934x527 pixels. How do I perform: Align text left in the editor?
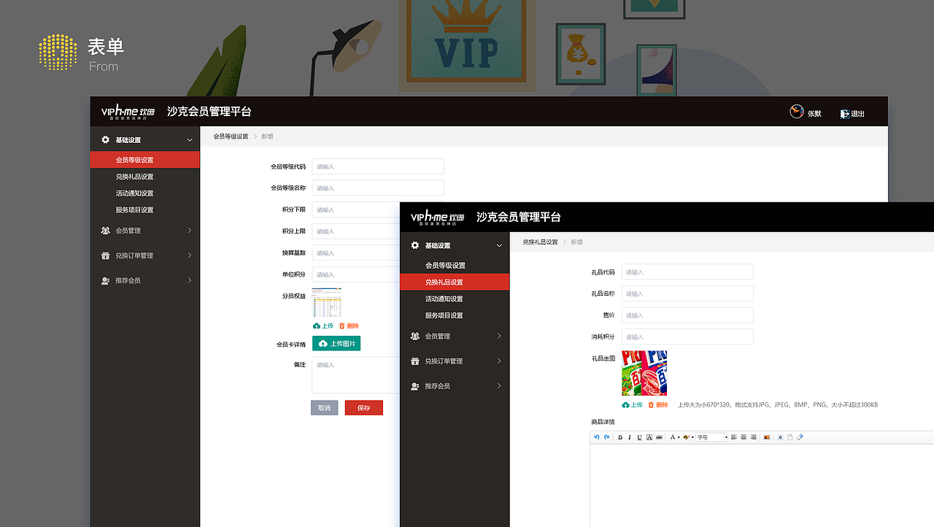(x=734, y=437)
